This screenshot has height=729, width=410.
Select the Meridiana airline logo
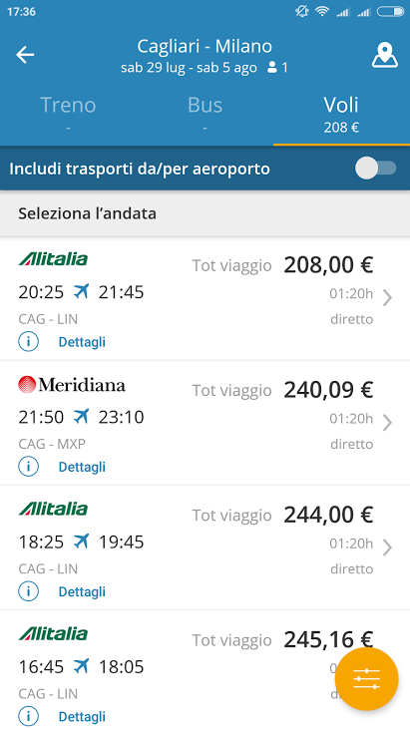[72, 385]
